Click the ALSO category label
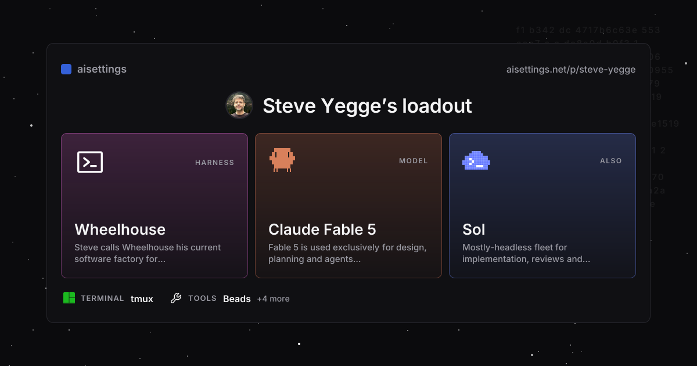The image size is (697, 366). (x=611, y=161)
